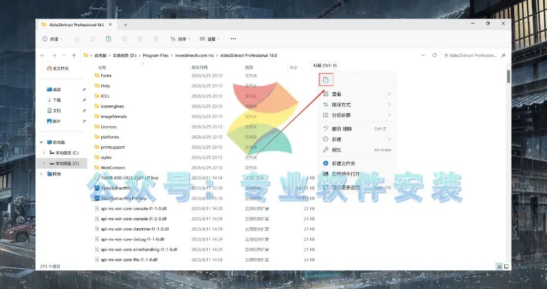Click Investintech.com Inc breadcrumb

tap(194, 55)
